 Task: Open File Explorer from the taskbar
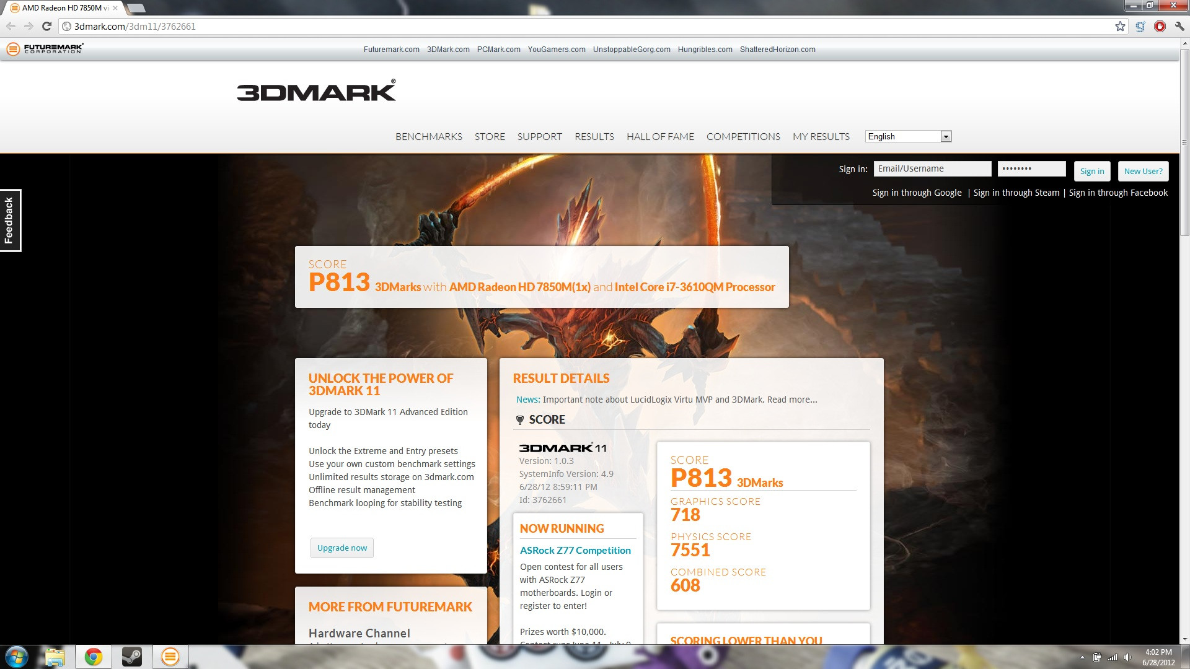[55, 657]
